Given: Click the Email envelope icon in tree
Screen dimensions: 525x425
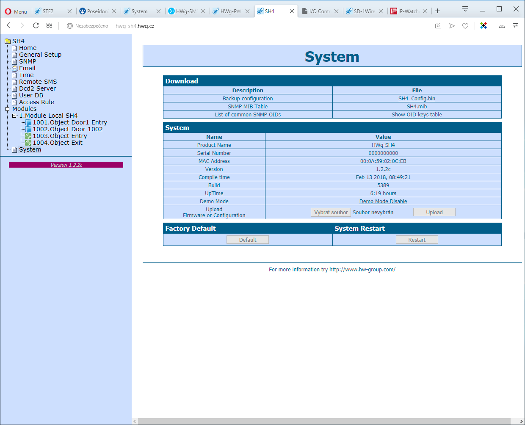Looking at the screenshot, I should [x=15, y=68].
